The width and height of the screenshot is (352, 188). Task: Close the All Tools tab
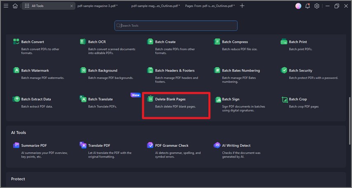pyautogui.click(x=71, y=6)
